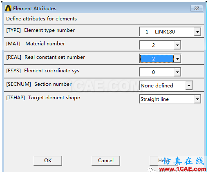Click the Define attributes for elements heading
This screenshot has height=172, width=208.
click(42, 19)
